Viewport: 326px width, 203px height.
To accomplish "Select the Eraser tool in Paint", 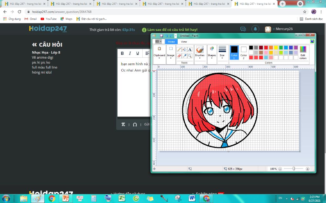I will [x=179, y=56].
